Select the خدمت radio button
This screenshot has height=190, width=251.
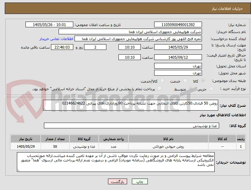click(185, 81)
